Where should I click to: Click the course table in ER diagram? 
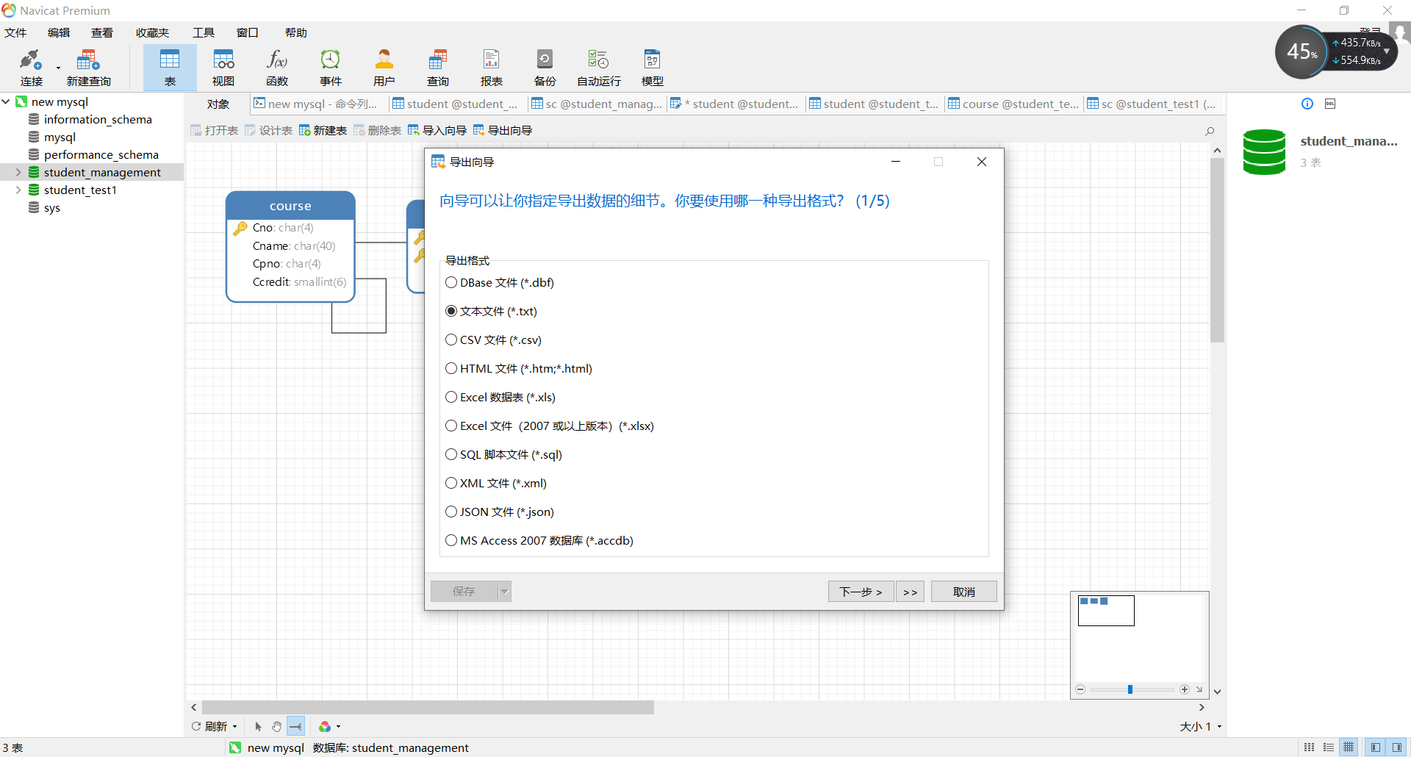[290, 246]
